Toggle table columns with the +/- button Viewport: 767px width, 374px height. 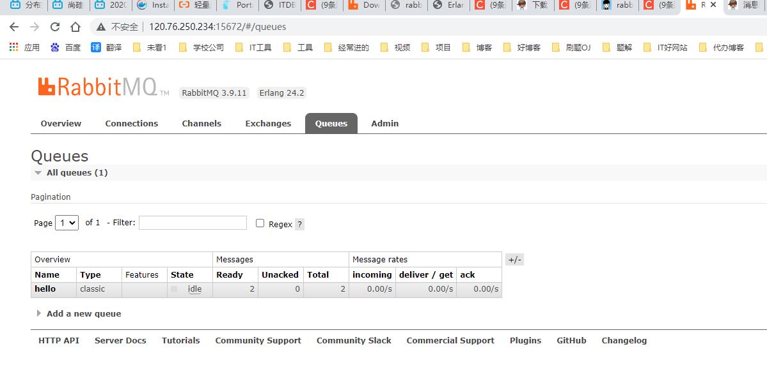coord(514,260)
